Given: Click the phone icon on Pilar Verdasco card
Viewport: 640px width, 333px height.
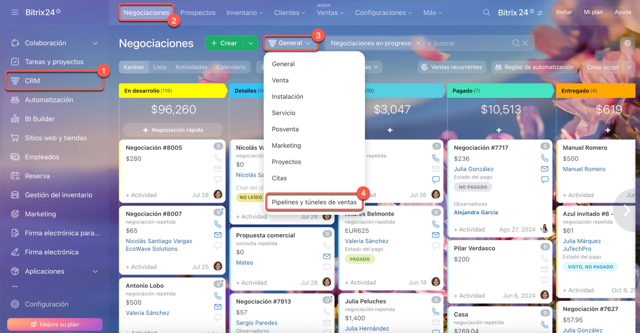Looking at the screenshot, I should 544,259.
